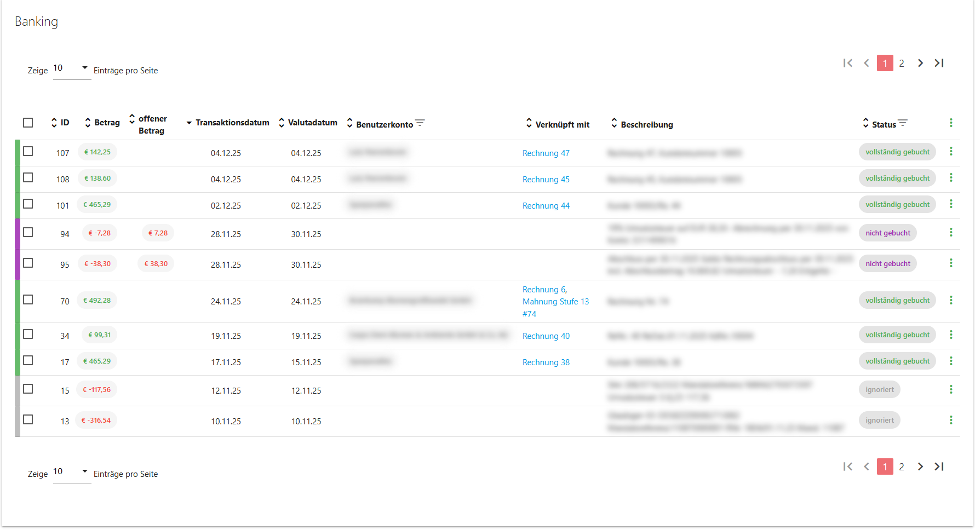Sort by Transaktionsdatum column header
The image size is (975, 530).
232,123
